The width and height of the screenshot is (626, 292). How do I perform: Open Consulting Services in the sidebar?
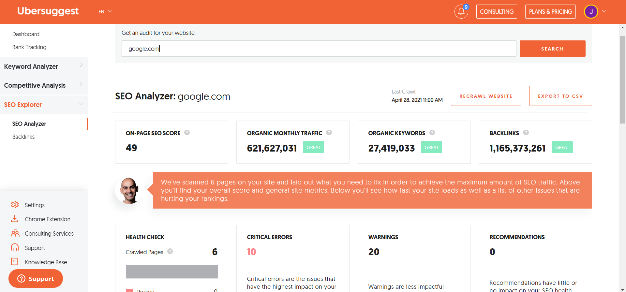click(49, 234)
